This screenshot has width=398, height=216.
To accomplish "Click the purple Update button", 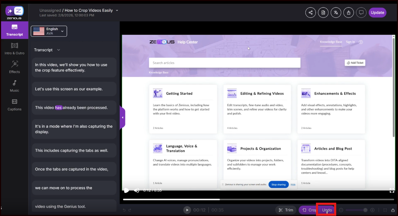I will (377, 13).
